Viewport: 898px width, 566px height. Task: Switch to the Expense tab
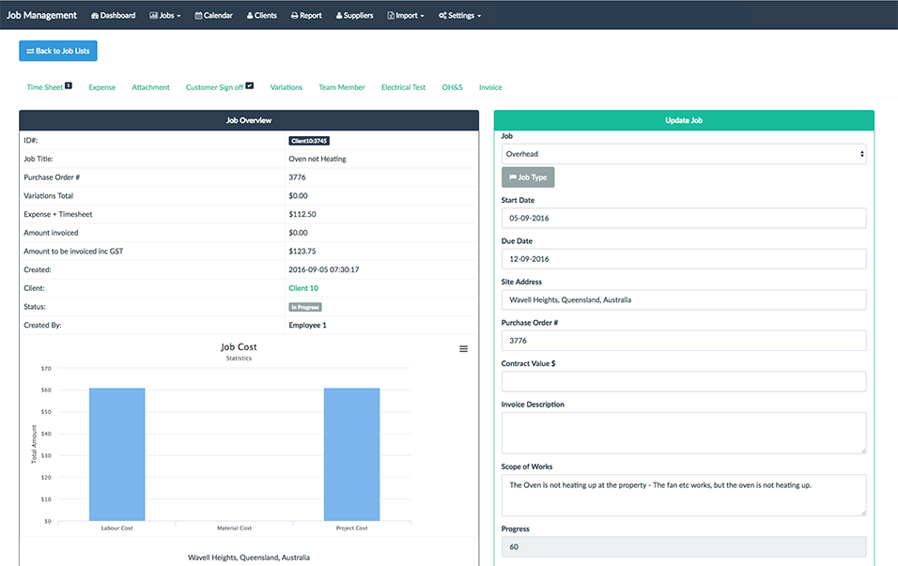click(102, 87)
